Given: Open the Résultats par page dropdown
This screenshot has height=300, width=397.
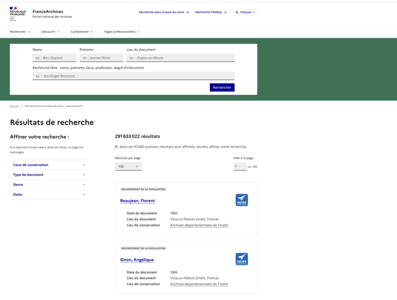Looking at the screenshot, I should tap(128, 166).
